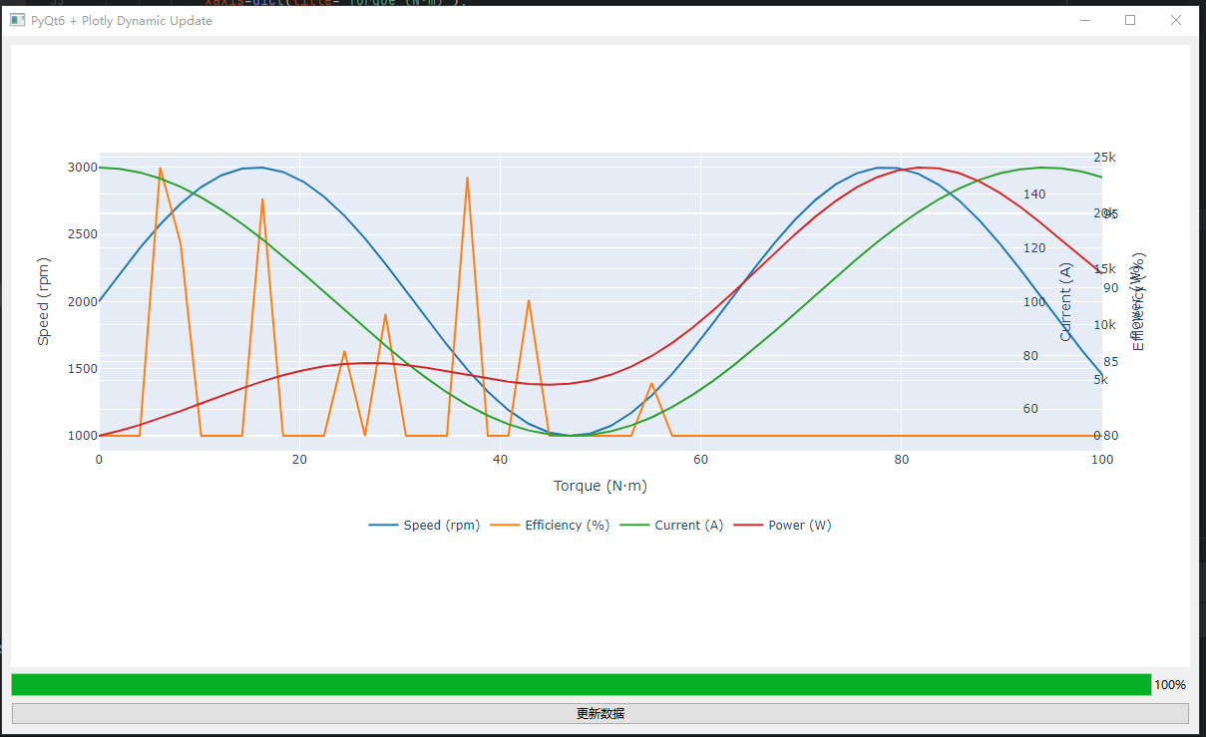Click the Current (A) axis title
Viewport: 1206px width, 737px height.
pos(1065,302)
